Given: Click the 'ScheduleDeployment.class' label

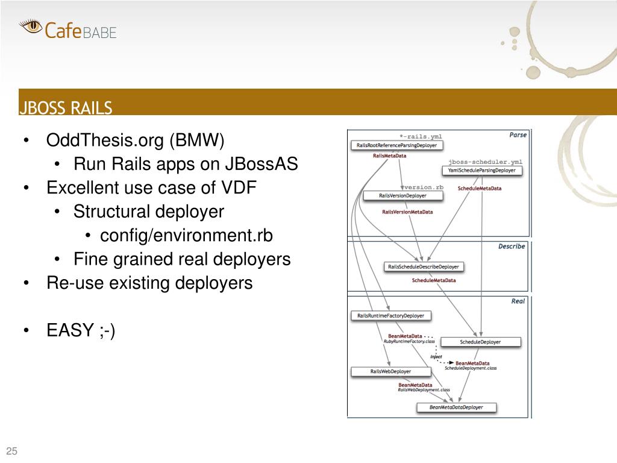Looking at the screenshot, I should coord(471,368).
